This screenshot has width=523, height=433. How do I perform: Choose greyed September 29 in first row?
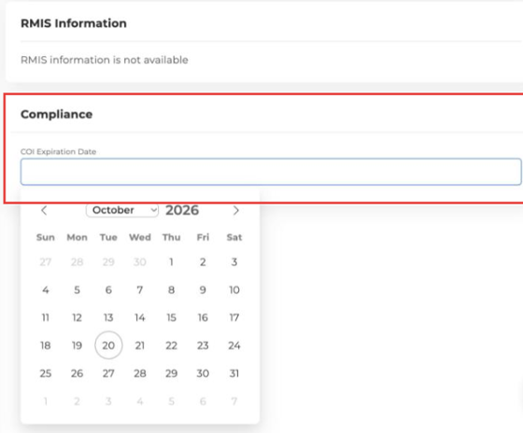[x=108, y=262]
